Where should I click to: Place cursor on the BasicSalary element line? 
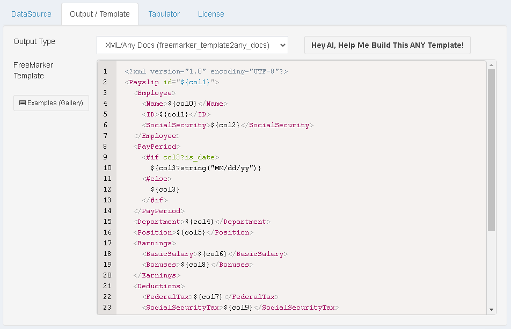[215, 254]
